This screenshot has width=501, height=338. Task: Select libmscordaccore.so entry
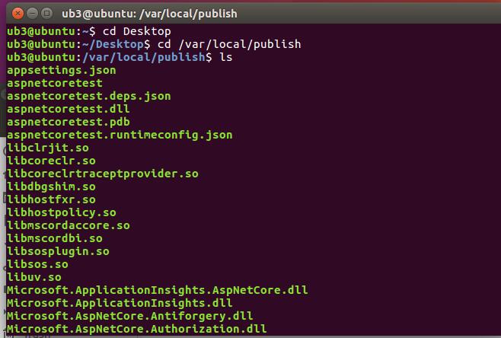pos(69,225)
